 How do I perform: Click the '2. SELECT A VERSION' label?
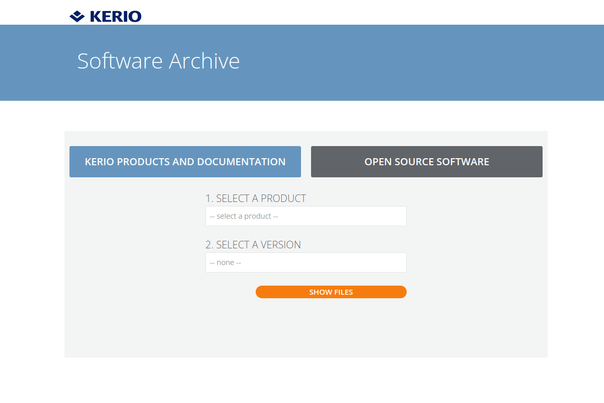[x=253, y=245]
